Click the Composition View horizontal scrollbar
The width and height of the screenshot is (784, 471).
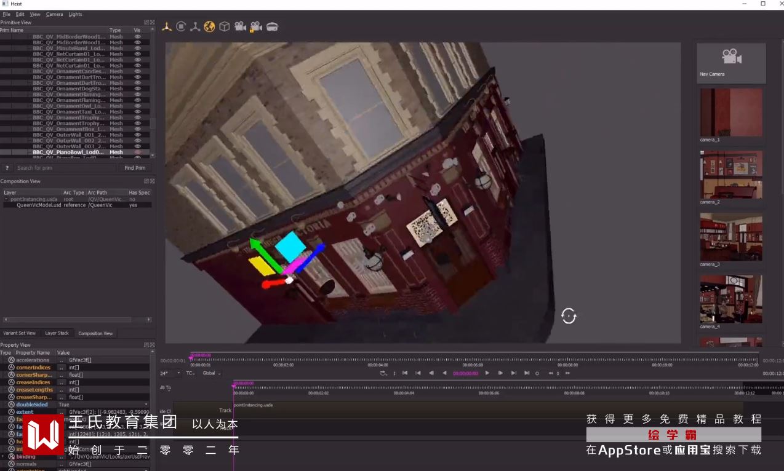click(77, 320)
